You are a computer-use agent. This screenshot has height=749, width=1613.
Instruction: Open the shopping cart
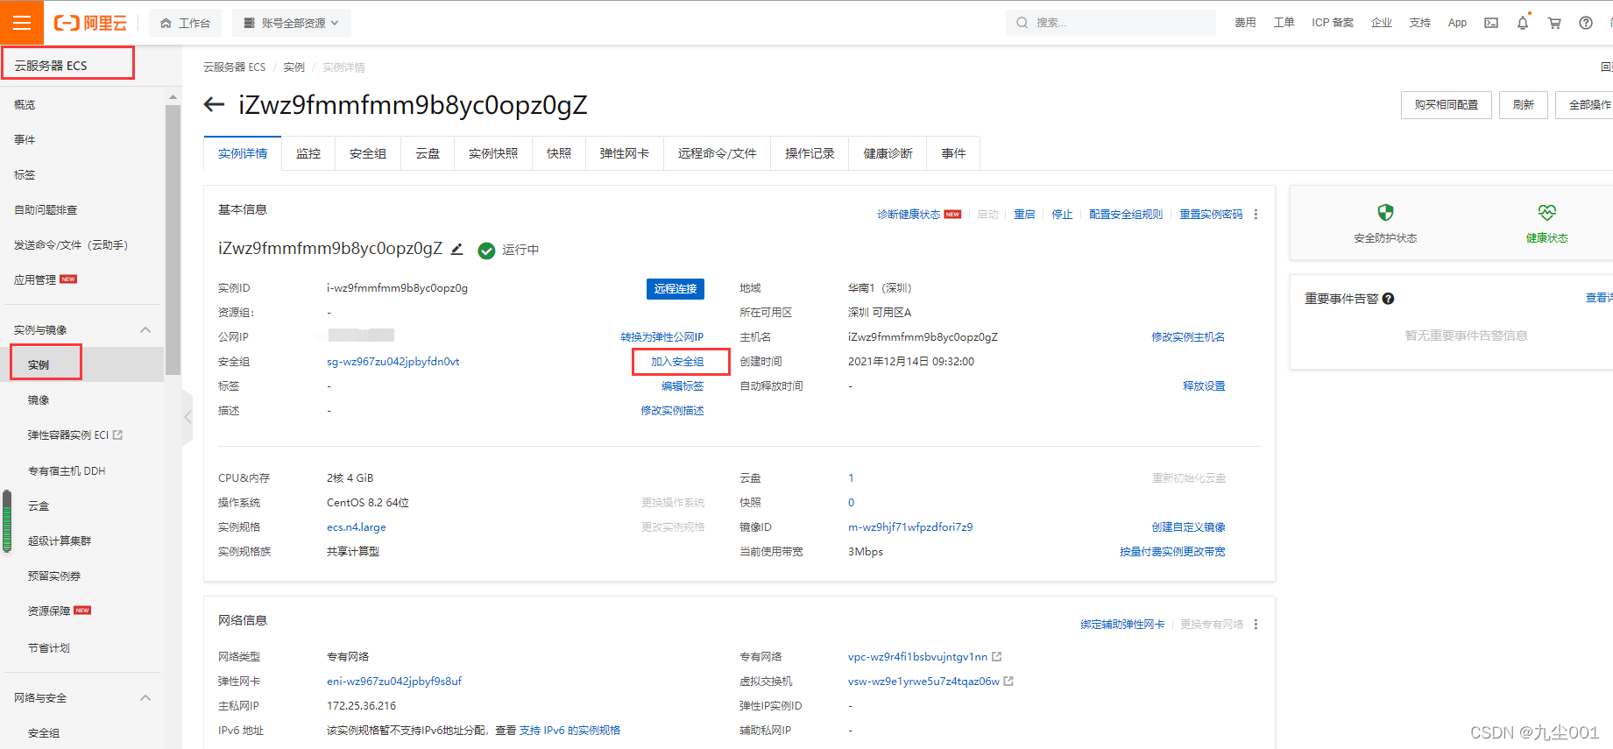[x=1554, y=23]
